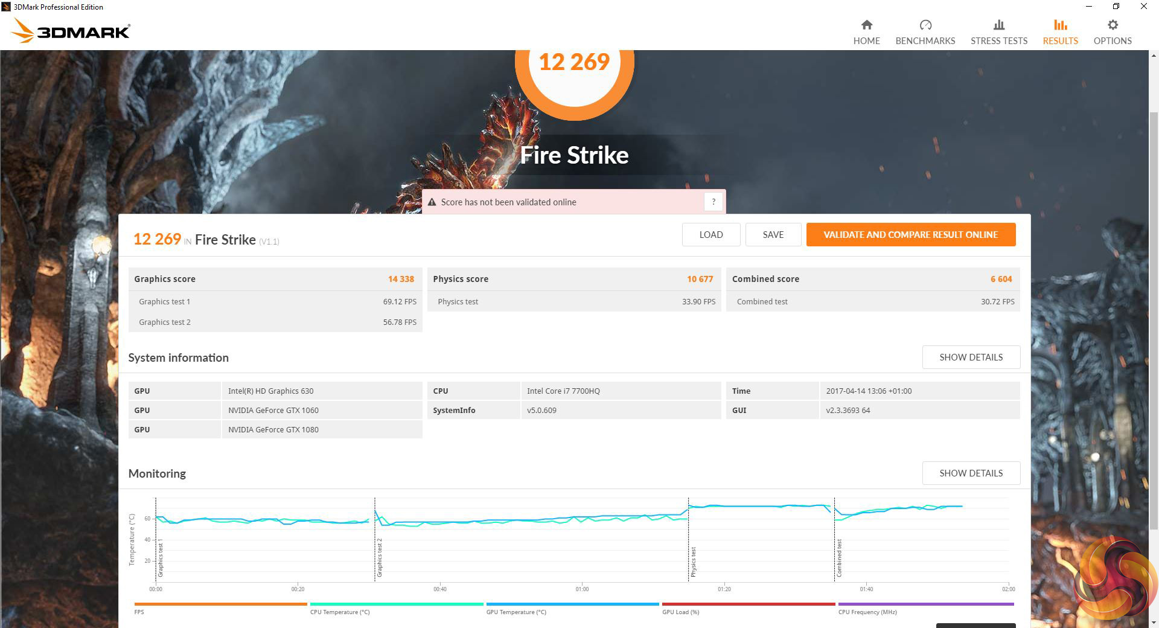This screenshot has width=1159, height=628.
Task: Click the Combined score value 6 604
Action: [x=1001, y=279]
